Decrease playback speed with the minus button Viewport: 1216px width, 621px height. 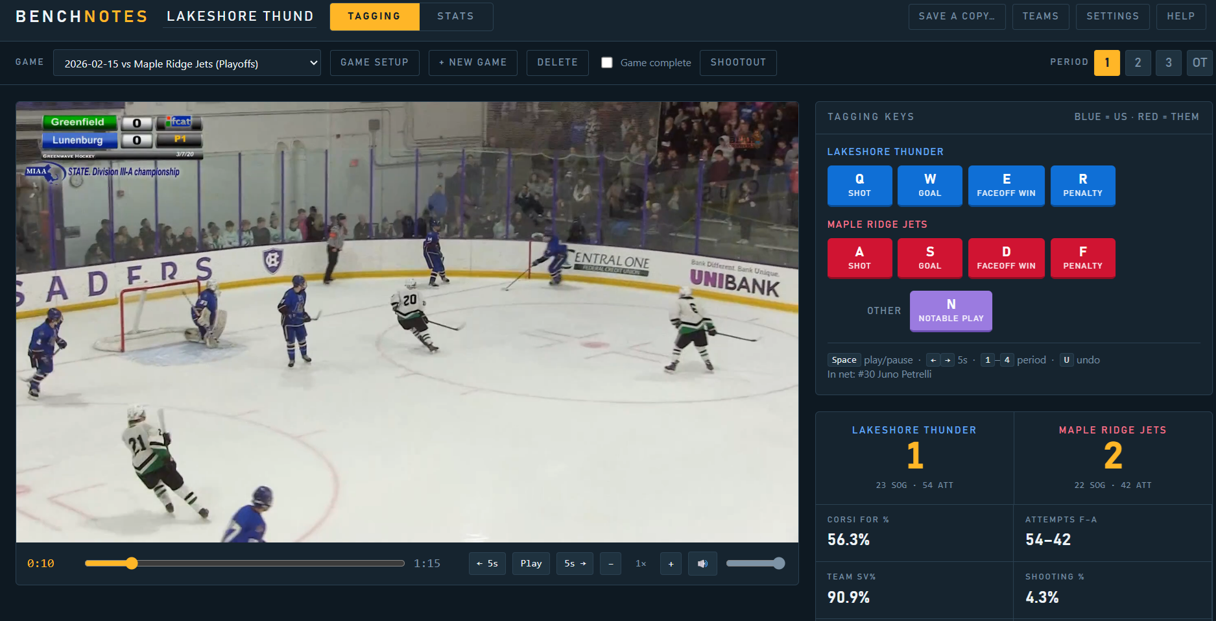click(610, 563)
